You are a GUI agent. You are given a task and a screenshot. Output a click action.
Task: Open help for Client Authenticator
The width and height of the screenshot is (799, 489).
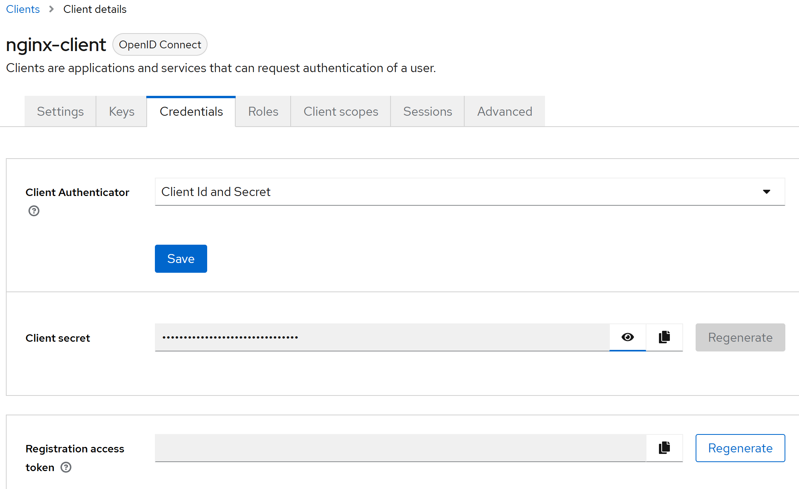click(x=34, y=211)
